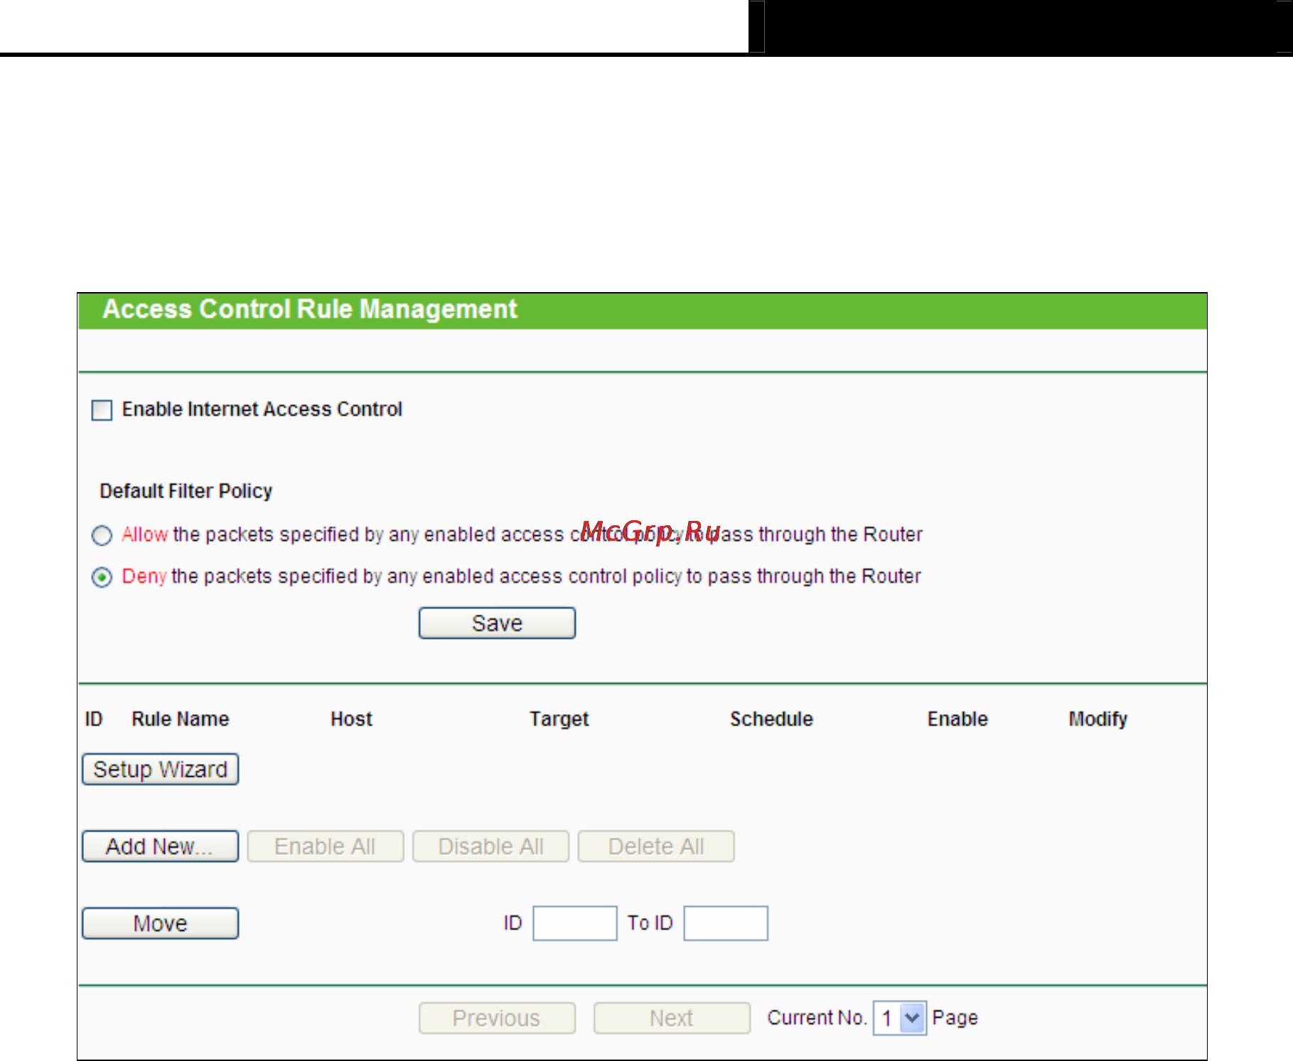The height and width of the screenshot is (1061, 1293).
Task: Click the Modify column header
Action: 1098,719
